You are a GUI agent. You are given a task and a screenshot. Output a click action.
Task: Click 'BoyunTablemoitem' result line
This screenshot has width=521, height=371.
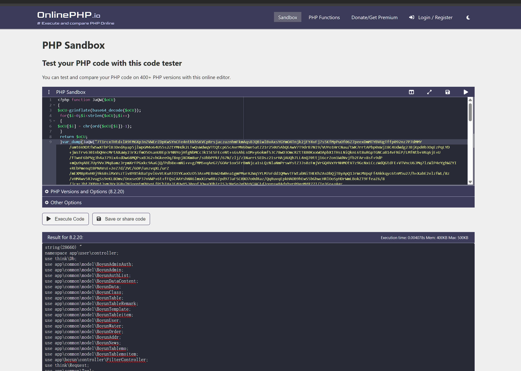[91, 354]
